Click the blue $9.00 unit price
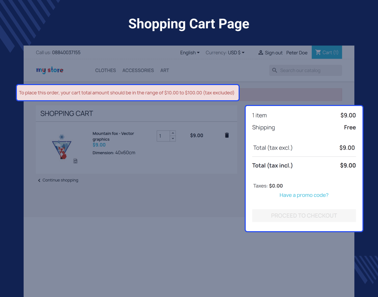Screen dimensions: 378x297 pos(99,145)
